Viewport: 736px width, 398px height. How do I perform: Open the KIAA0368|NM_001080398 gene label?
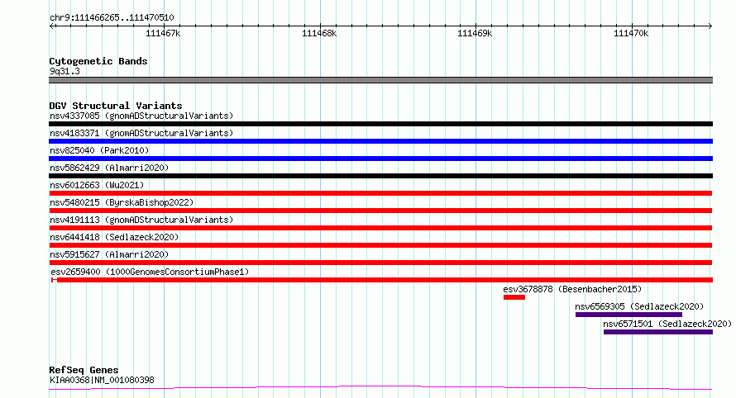(102, 380)
